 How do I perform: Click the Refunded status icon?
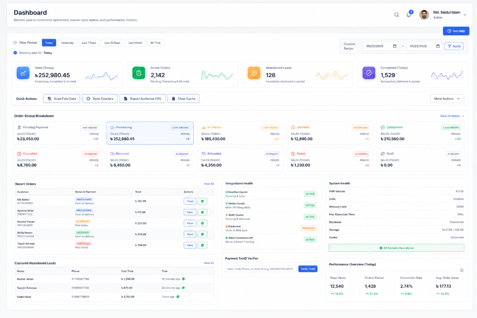(x=204, y=154)
